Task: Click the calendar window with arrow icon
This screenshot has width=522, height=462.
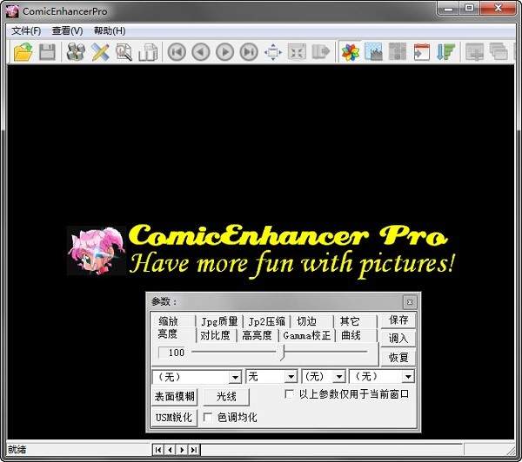Action: point(421,52)
